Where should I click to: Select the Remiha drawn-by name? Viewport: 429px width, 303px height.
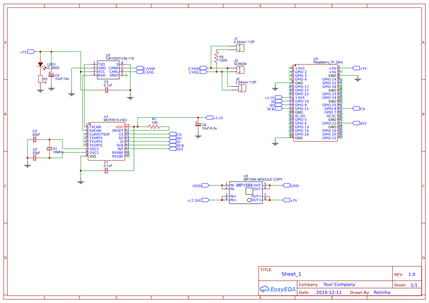click(x=382, y=292)
